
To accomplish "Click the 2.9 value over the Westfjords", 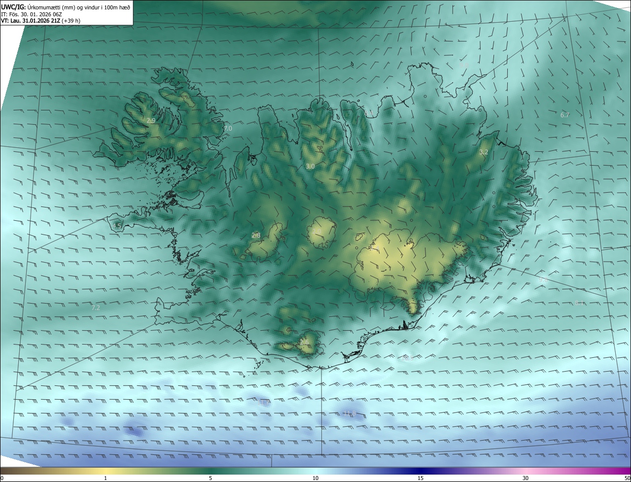I will (x=151, y=120).
